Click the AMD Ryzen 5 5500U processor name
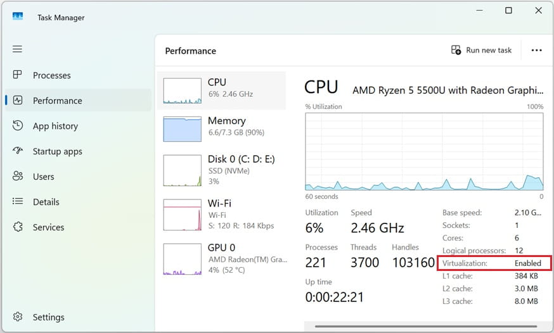 [448, 91]
